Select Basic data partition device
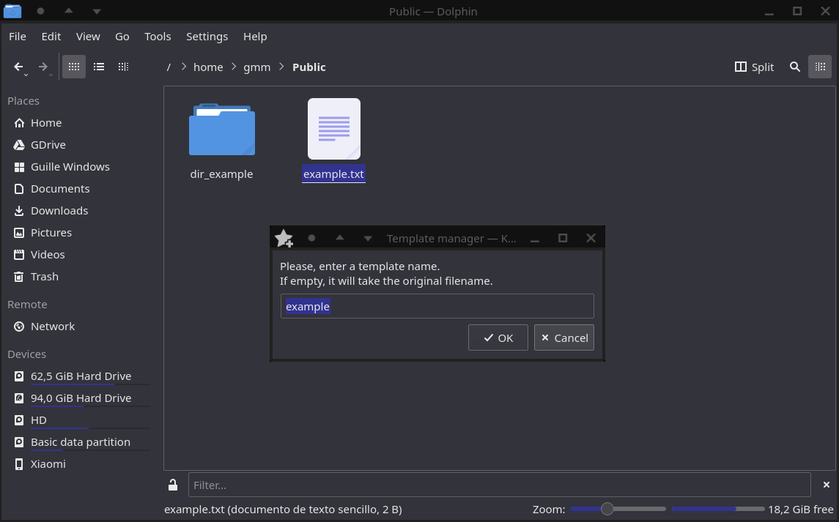Viewport: 839px width, 522px height. pos(81,441)
